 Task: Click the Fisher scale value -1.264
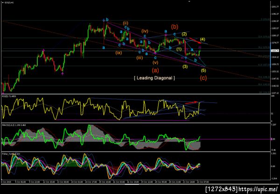pyautogui.click(x=274, y=179)
